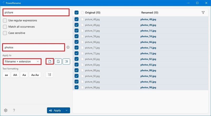Click the info icon beside replace field
211x116 pixels.
pos(68,47)
